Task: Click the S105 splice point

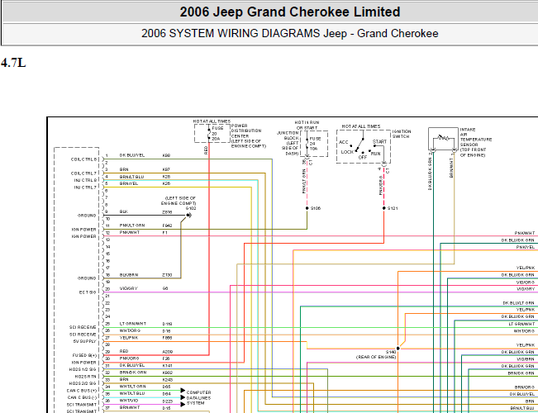Action: tap(307, 208)
